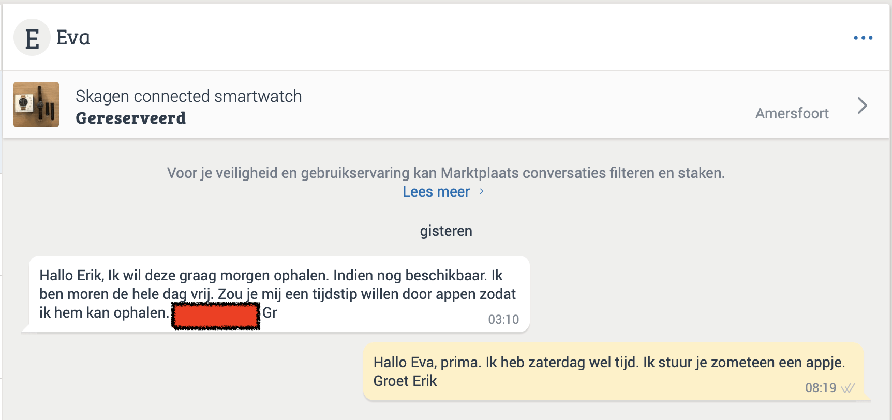Screen dimensions: 892x420
Task: Click Eva's round avatar with letter E
Action: coord(32,38)
